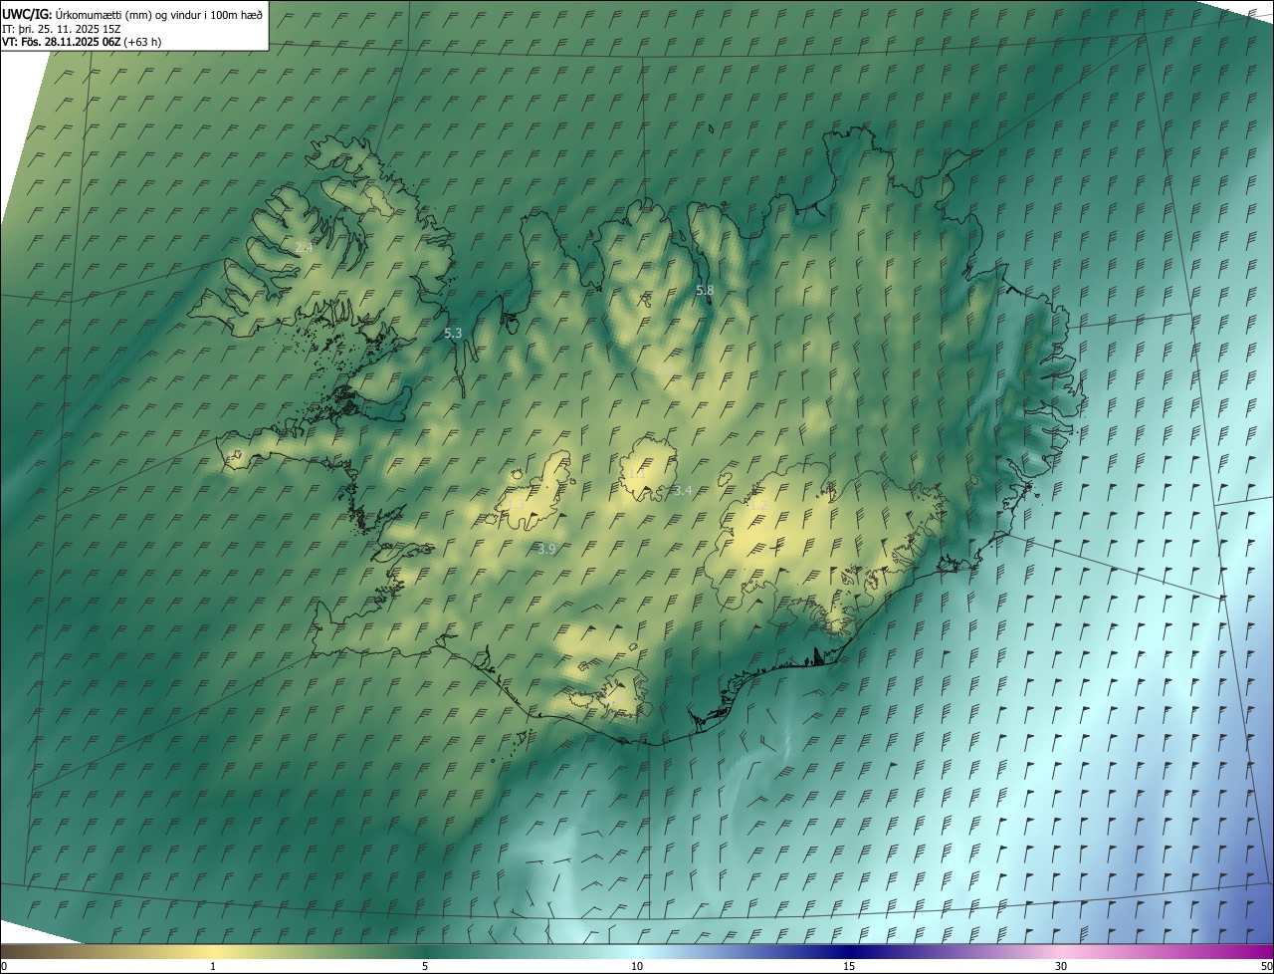This screenshot has height=974, width=1274.
Task: Click the 1.3 value label on the map
Action: pos(516,505)
